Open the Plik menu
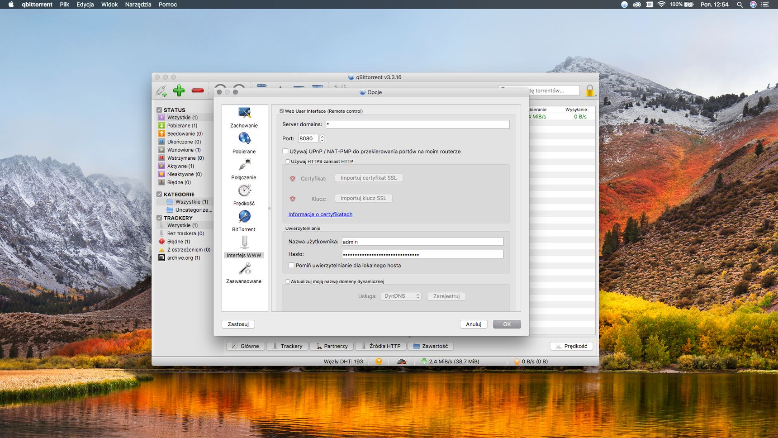The width and height of the screenshot is (778, 438). (65, 5)
